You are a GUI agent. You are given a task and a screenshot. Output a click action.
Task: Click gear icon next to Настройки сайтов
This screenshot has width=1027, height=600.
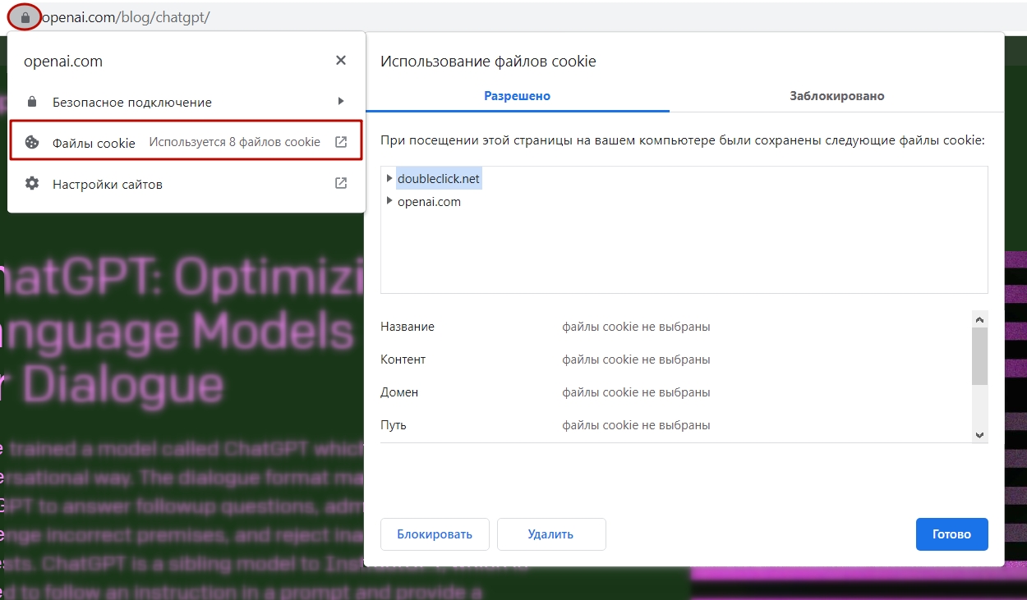click(x=32, y=184)
